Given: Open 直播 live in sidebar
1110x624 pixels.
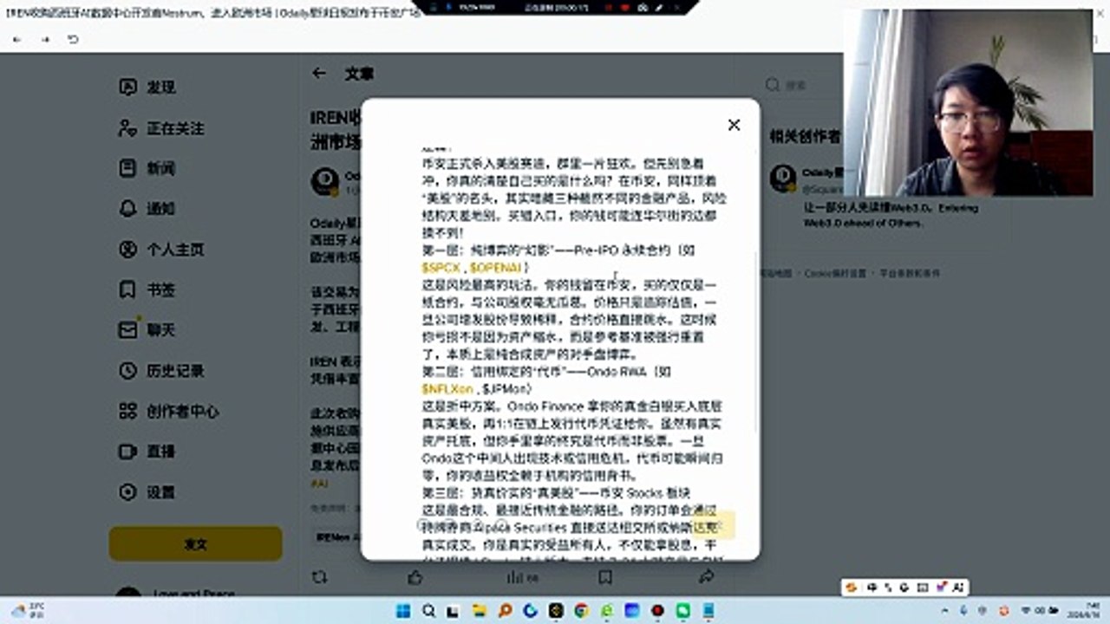Looking at the screenshot, I should (147, 451).
